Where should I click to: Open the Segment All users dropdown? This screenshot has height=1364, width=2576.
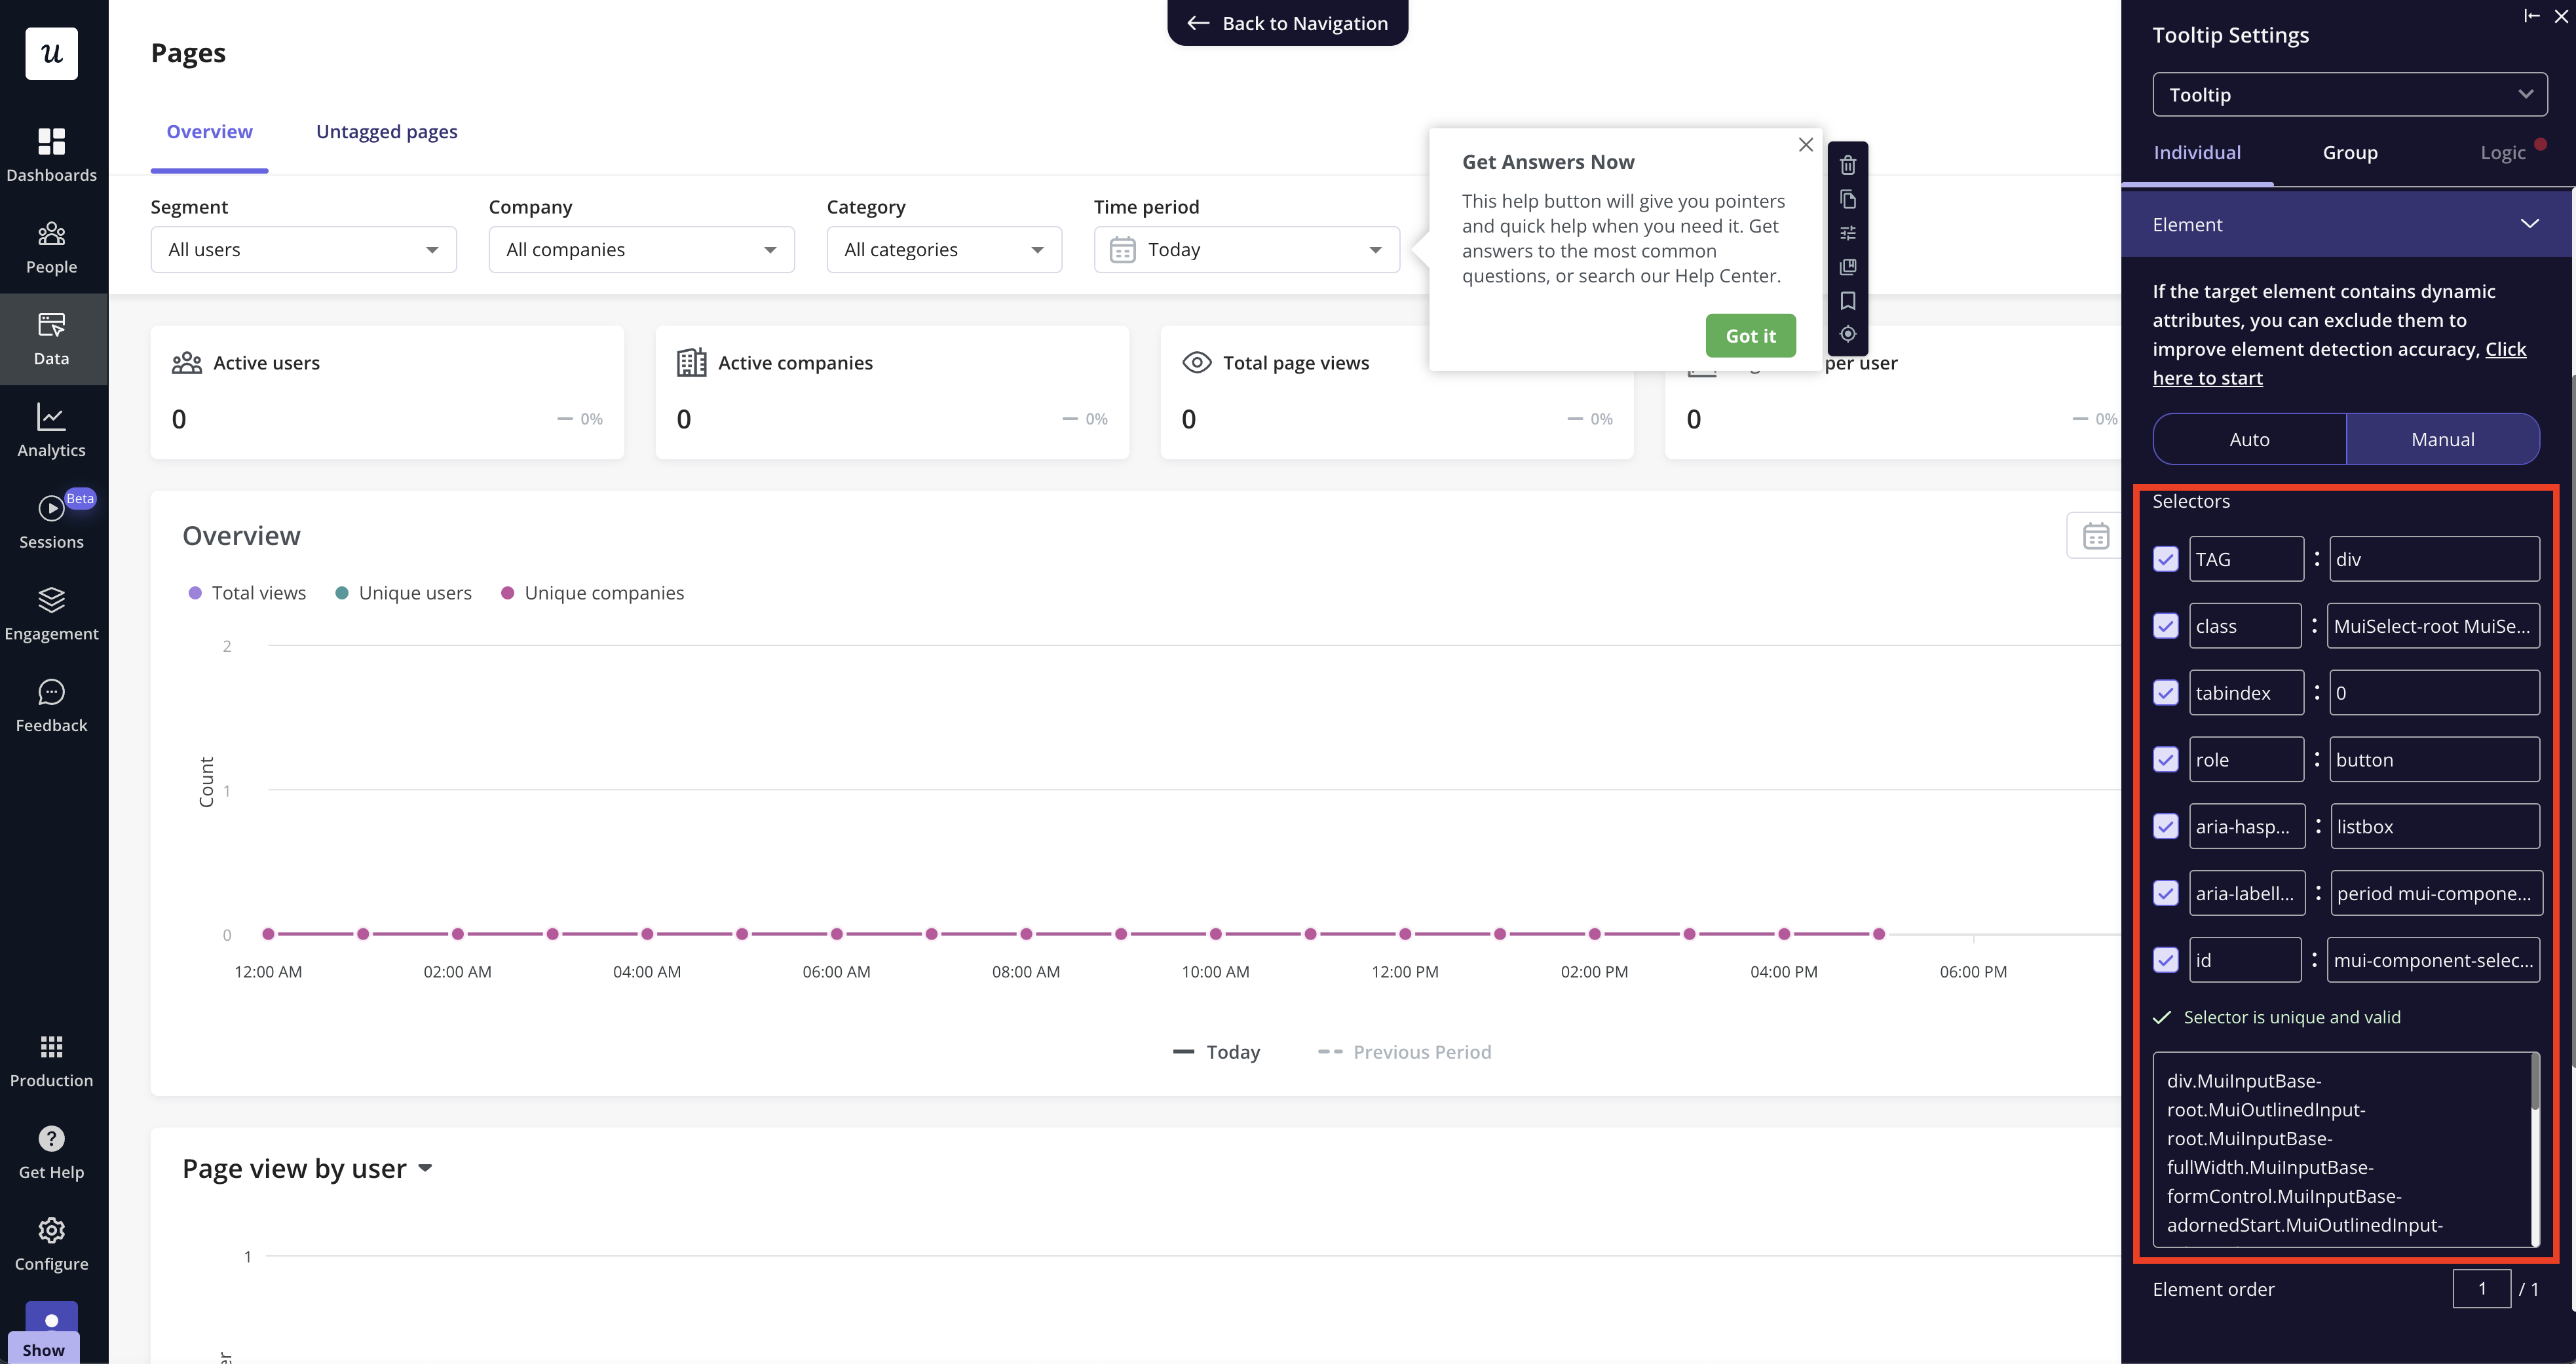(x=303, y=249)
